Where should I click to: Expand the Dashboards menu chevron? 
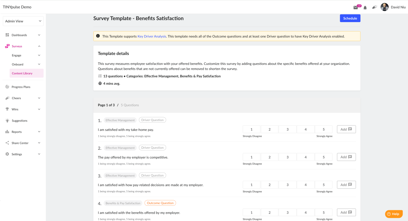click(39, 35)
